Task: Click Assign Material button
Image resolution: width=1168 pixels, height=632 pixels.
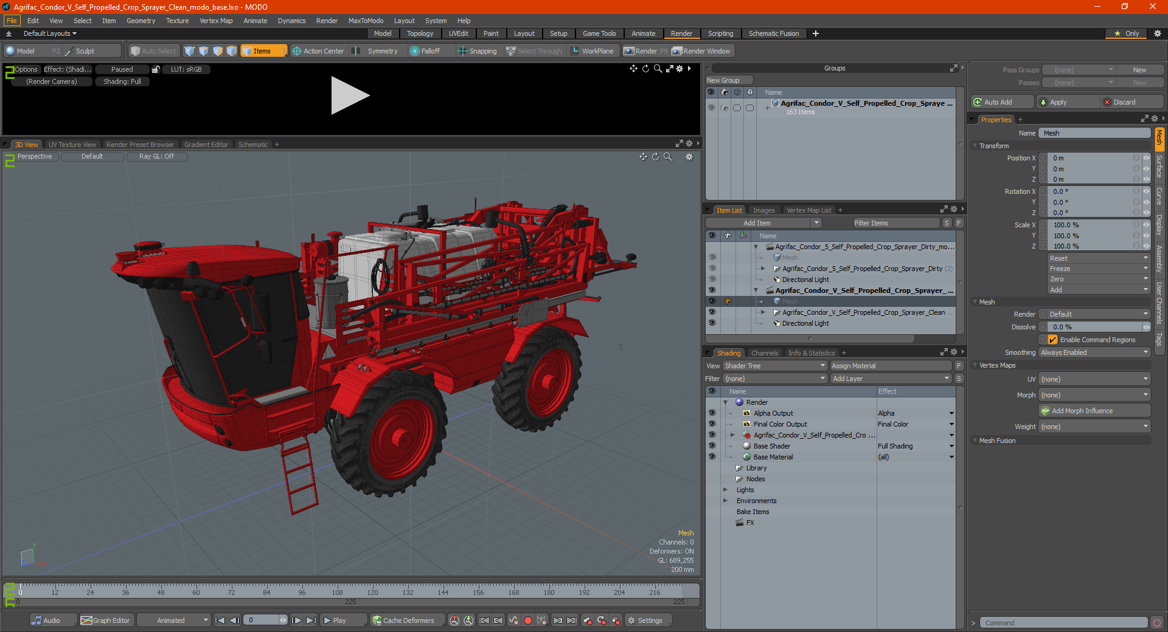Action: [x=891, y=366]
